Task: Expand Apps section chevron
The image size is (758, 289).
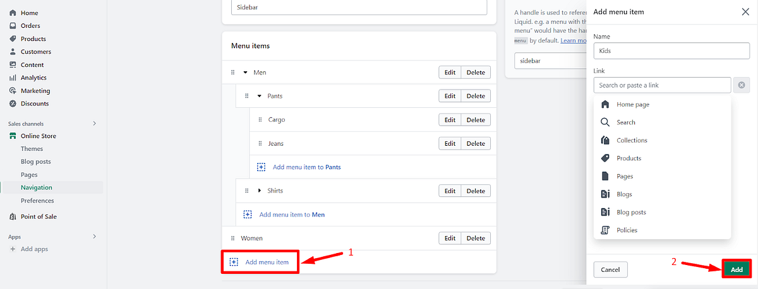Action: [x=95, y=237]
